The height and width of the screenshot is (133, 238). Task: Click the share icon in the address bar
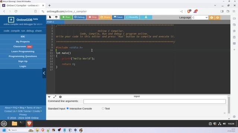point(181,11)
